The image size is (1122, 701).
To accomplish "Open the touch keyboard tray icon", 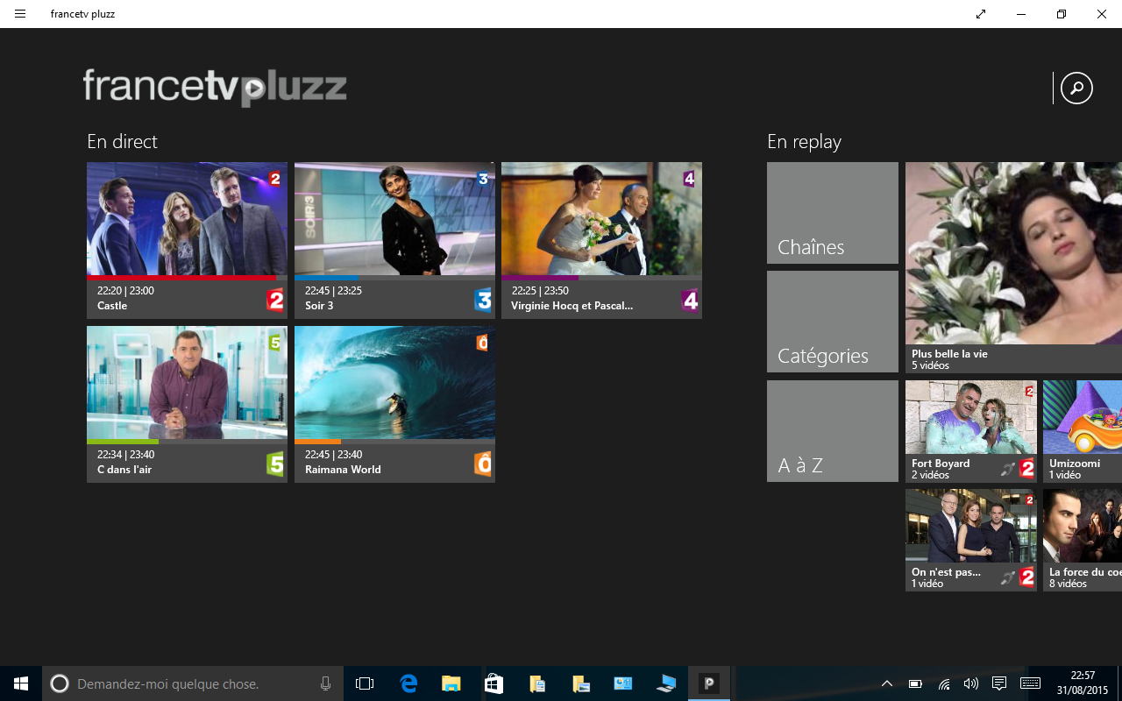I will click(1030, 683).
